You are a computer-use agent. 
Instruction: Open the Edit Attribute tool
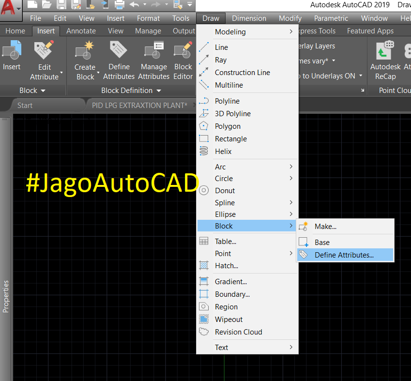pyautogui.click(x=45, y=61)
